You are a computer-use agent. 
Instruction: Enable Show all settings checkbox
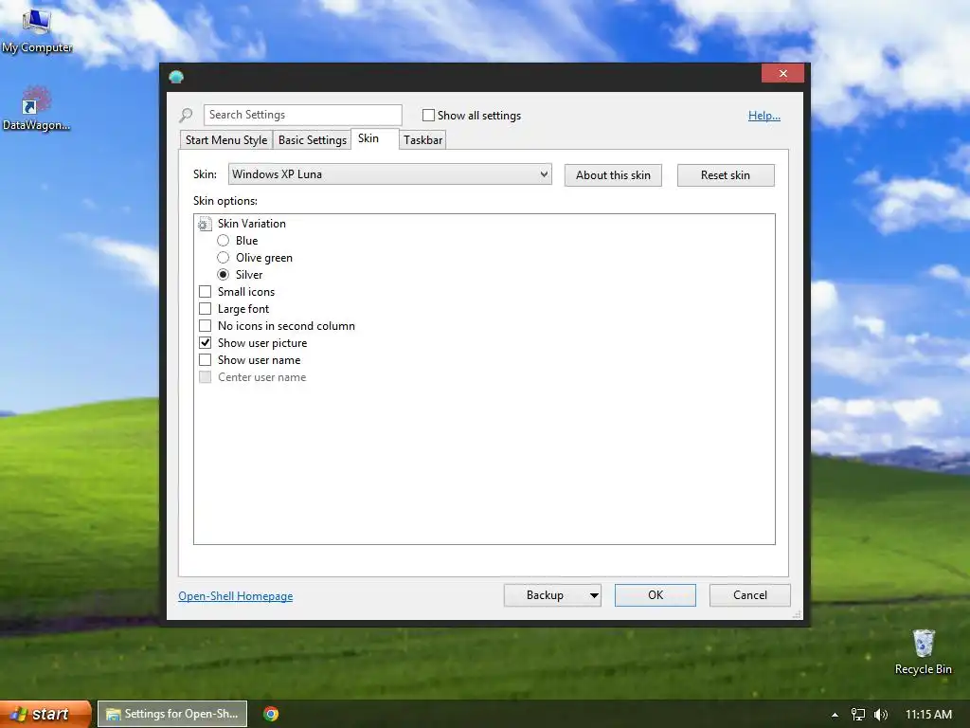click(428, 115)
